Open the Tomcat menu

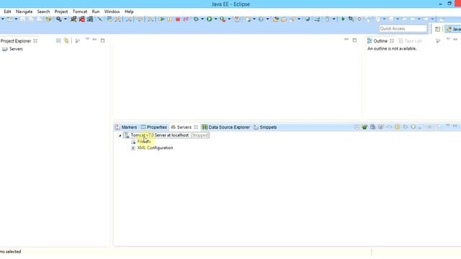80,12
